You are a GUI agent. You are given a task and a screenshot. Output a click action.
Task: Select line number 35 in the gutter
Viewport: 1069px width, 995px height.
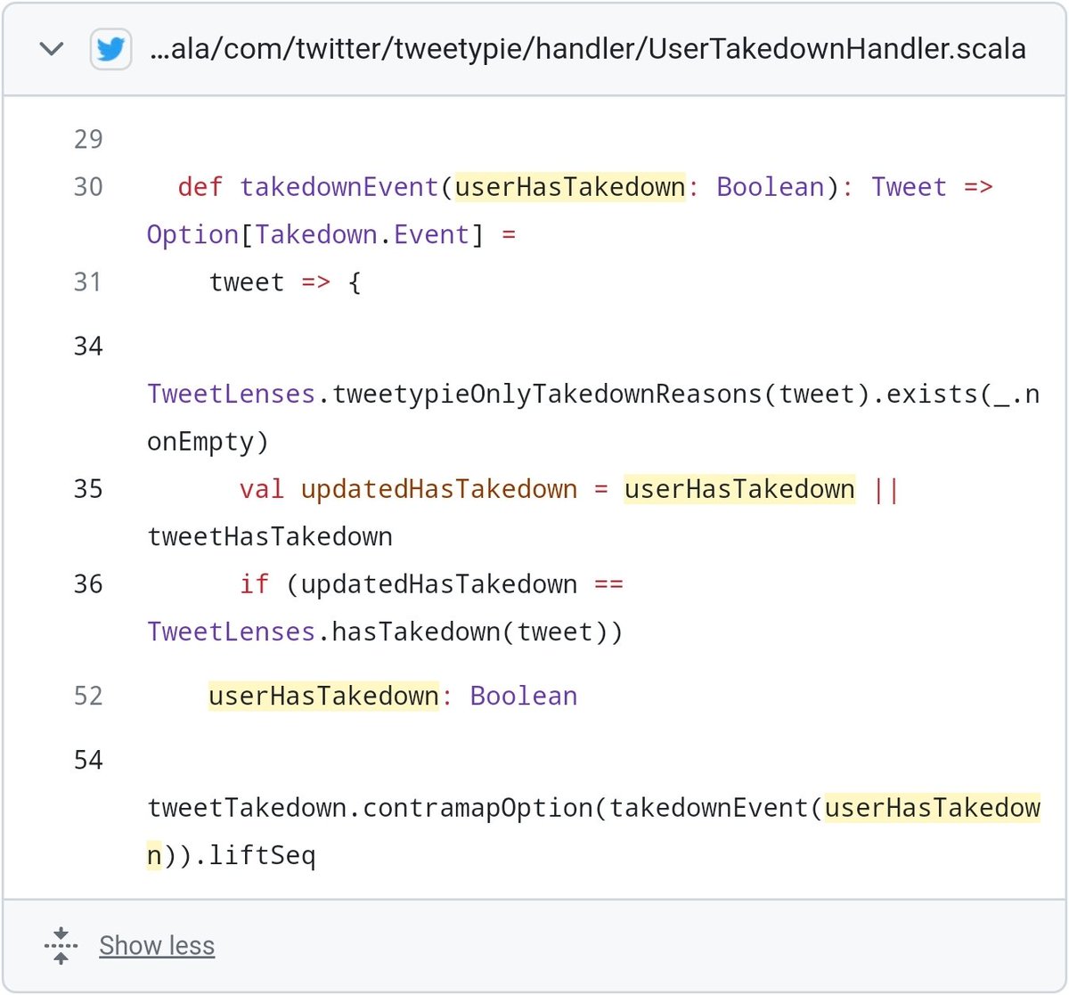pyautogui.click(x=88, y=489)
